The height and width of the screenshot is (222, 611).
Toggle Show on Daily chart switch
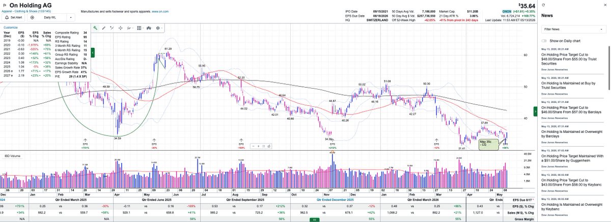[544, 41]
